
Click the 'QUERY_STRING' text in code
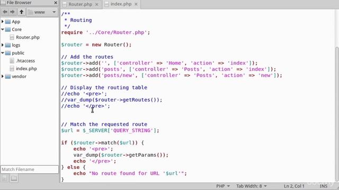(132, 130)
